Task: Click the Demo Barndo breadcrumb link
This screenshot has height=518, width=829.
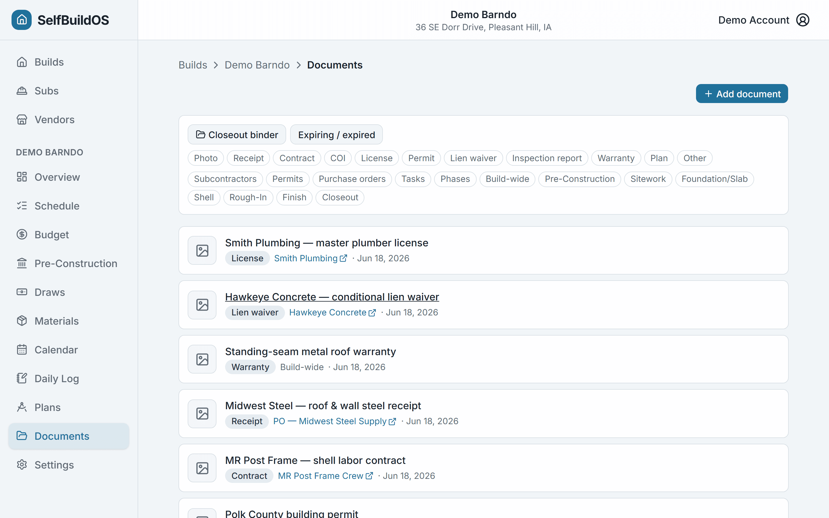Action: click(257, 65)
